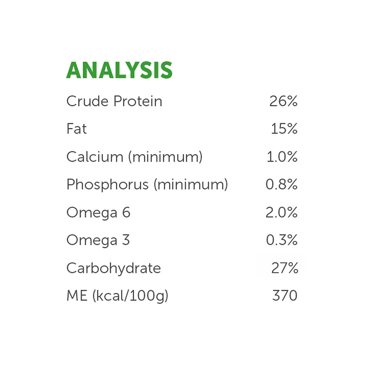This screenshot has width=370, height=370.
Task: Click the 26% crude protein value
Action: click(x=283, y=101)
